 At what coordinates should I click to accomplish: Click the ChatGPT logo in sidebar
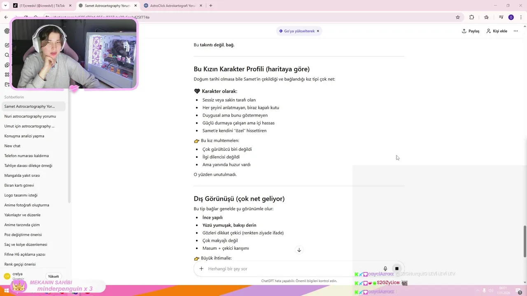click(7, 31)
